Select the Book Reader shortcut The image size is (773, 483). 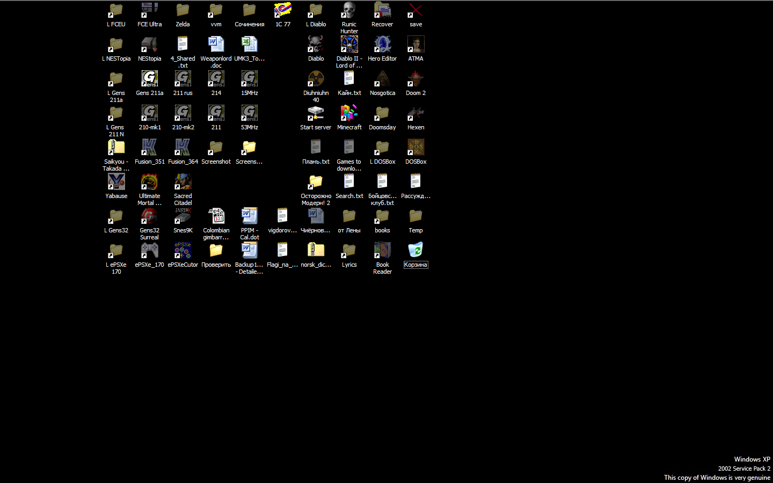tap(382, 251)
